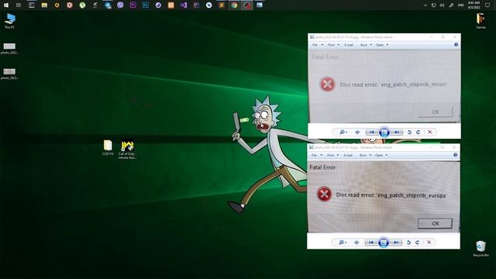496x279 pixels.
Task: Open the Windows Start menu
Action: pyautogui.click(x=6, y=5)
